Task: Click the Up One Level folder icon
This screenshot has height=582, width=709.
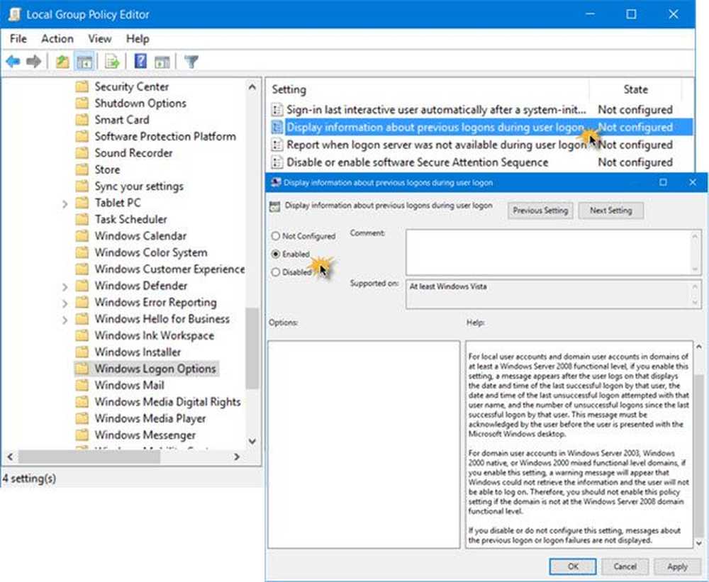Action: [x=62, y=62]
